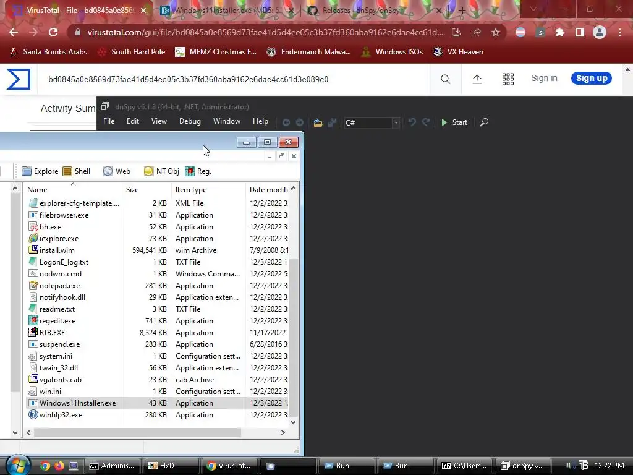Select the iexplore.exe icon
Image resolution: width=633 pixels, height=475 pixels.
(x=33, y=238)
